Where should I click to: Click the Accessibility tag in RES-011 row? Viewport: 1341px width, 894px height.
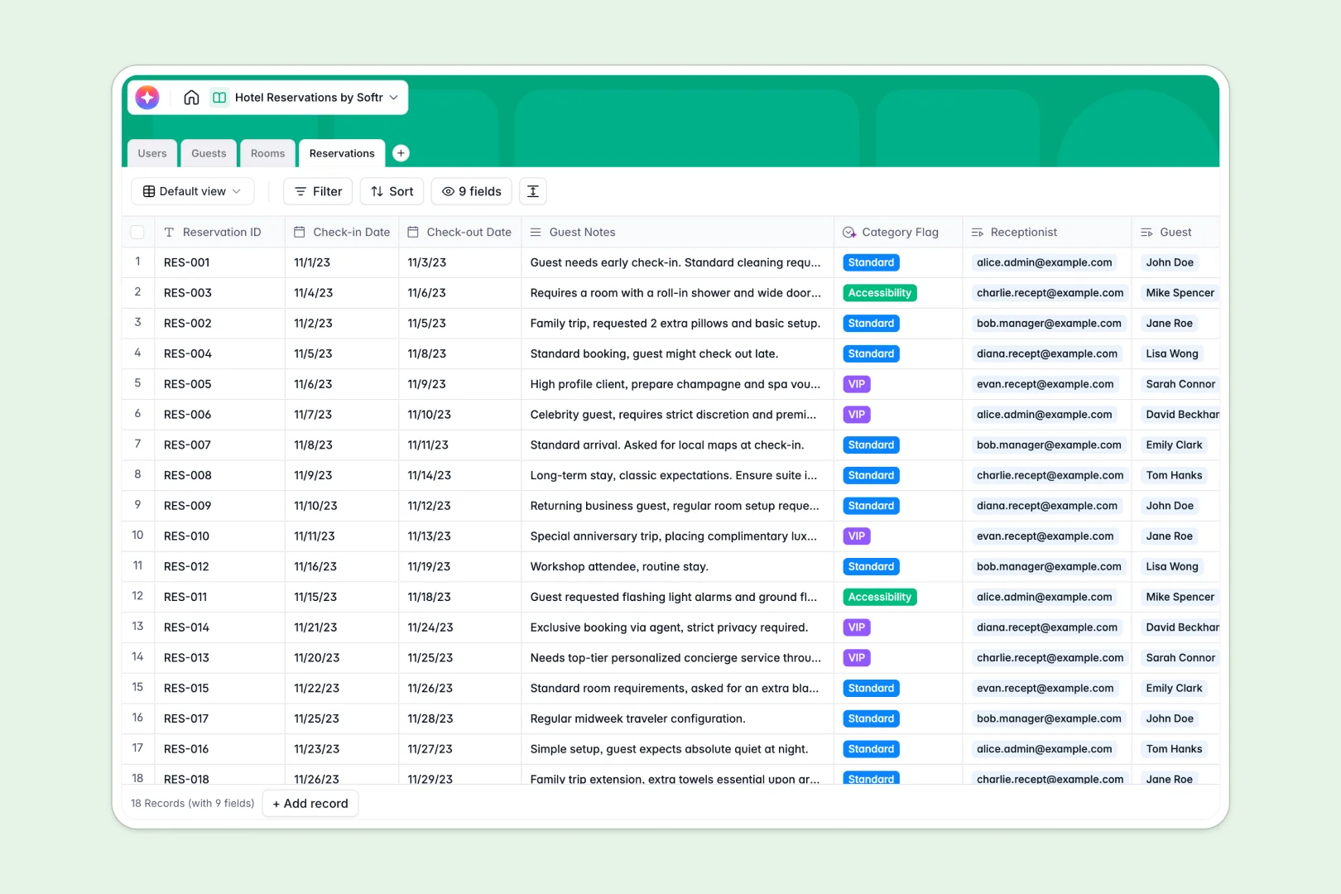pyautogui.click(x=879, y=597)
